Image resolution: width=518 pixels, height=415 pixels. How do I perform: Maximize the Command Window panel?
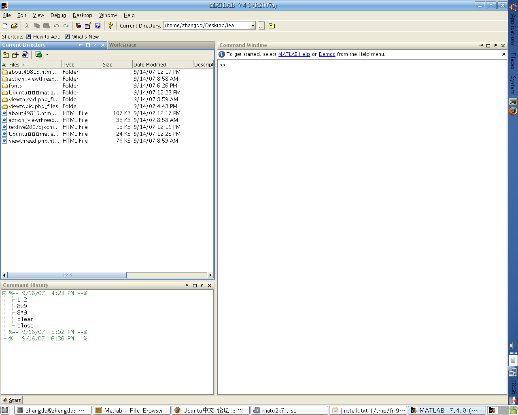click(x=488, y=45)
